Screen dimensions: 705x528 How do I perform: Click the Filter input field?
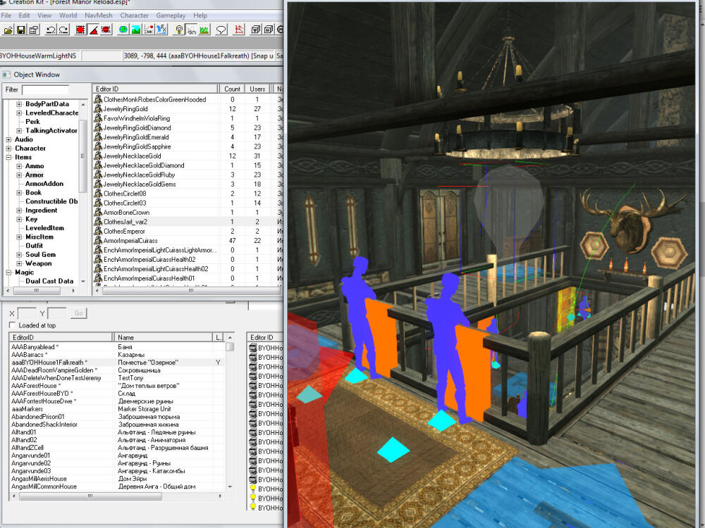coord(45,90)
